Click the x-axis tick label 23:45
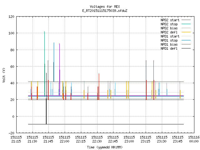Screen dimensions: 200x150 click(177, 142)
